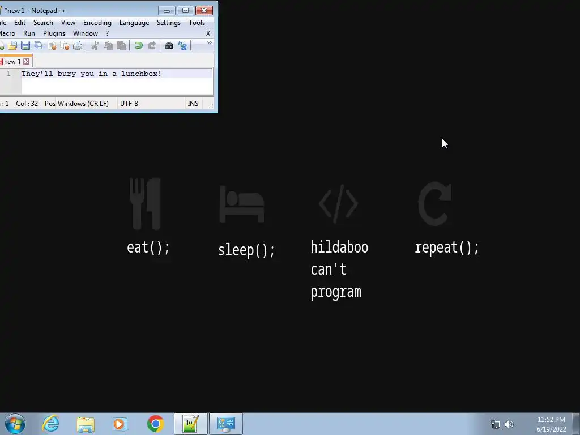Select the new 1 document tab
This screenshot has height=435, width=580.
12,61
